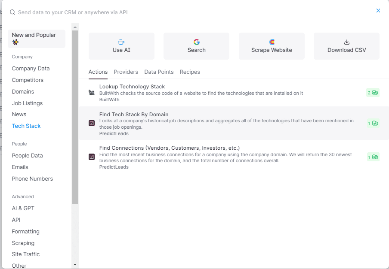Open Site Traffic category
Image resolution: width=389 pixels, height=269 pixels.
(25, 254)
